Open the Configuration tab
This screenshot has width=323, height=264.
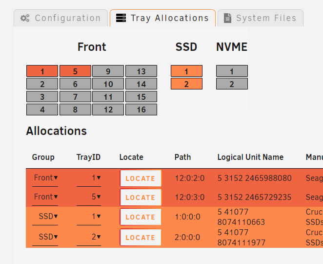pos(61,18)
